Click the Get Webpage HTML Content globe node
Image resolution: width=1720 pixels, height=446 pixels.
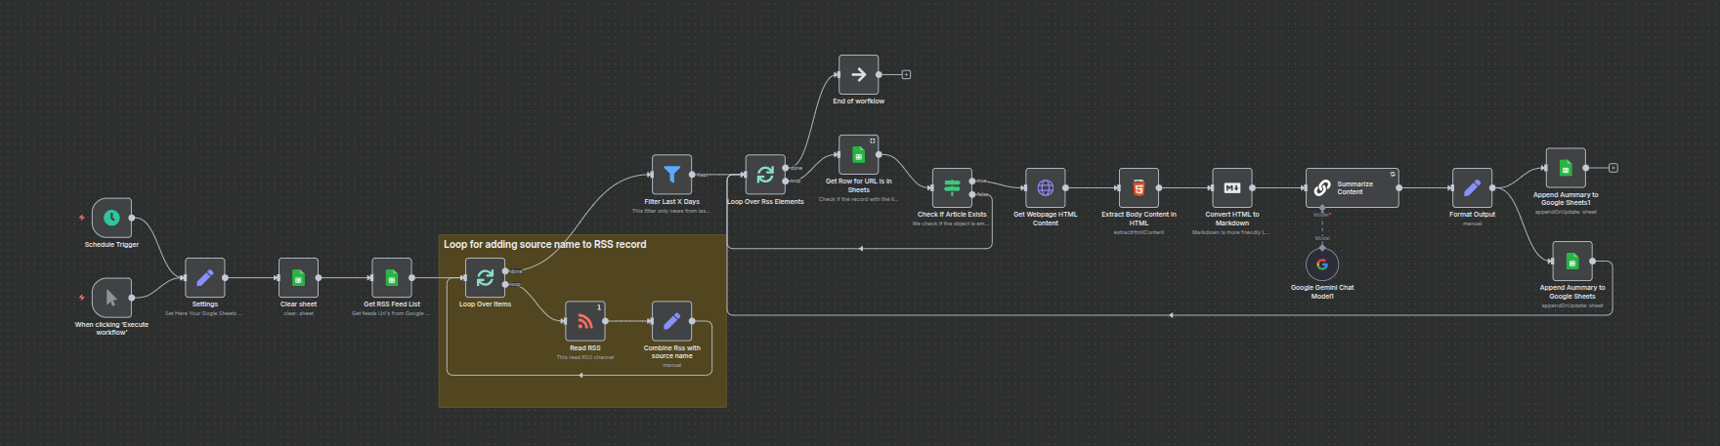point(1045,187)
